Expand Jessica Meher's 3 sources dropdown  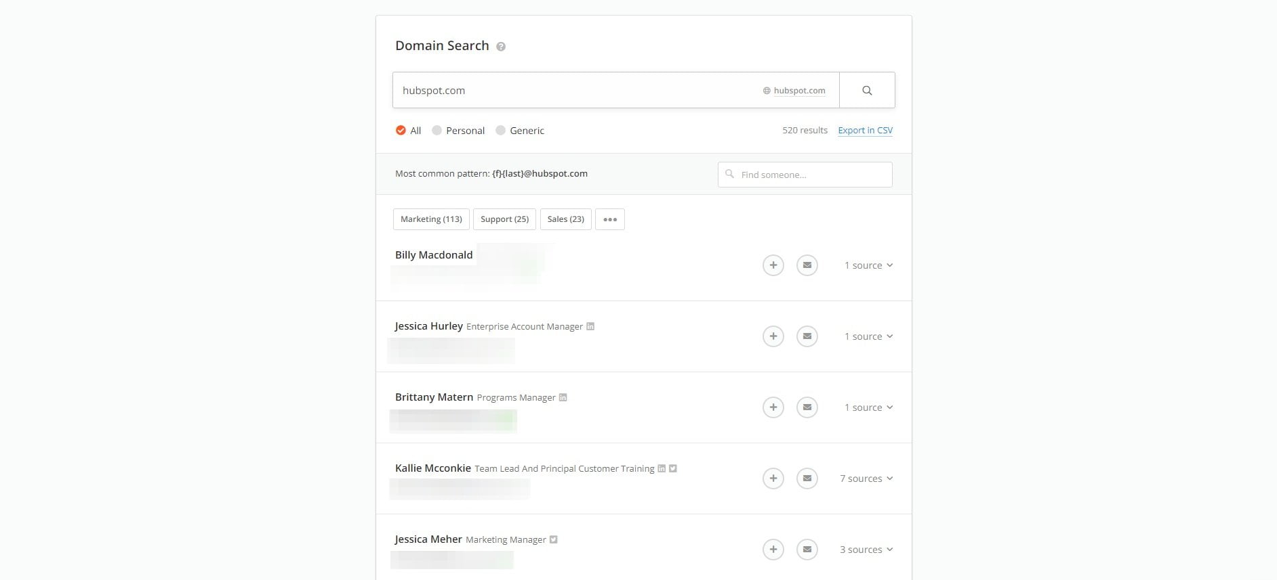pyautogui.click(x=866, y=550)
